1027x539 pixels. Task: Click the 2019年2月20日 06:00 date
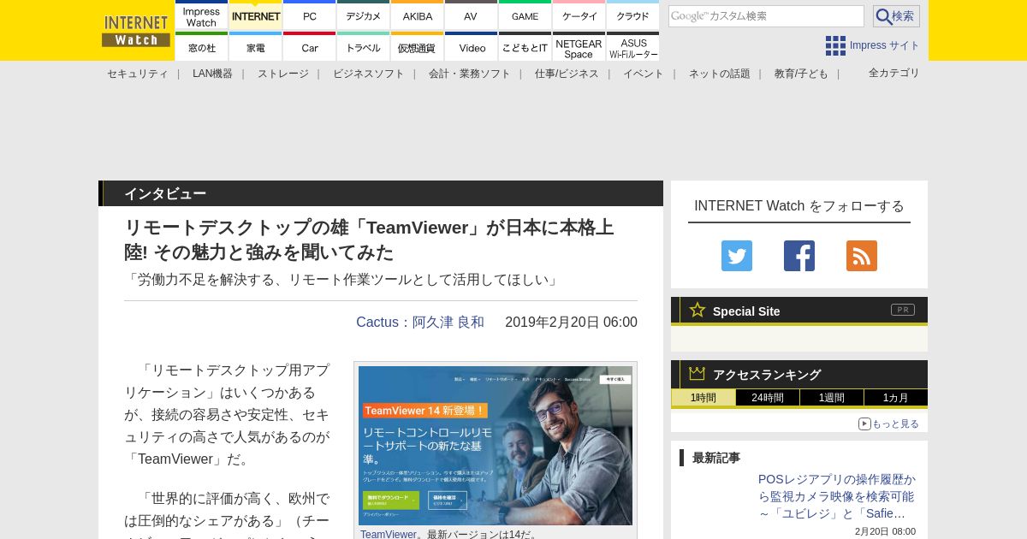(x=571, y=322)
